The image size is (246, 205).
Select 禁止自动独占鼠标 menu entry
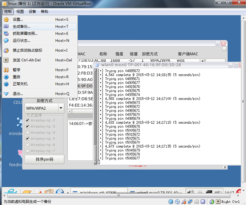(40, 50)
